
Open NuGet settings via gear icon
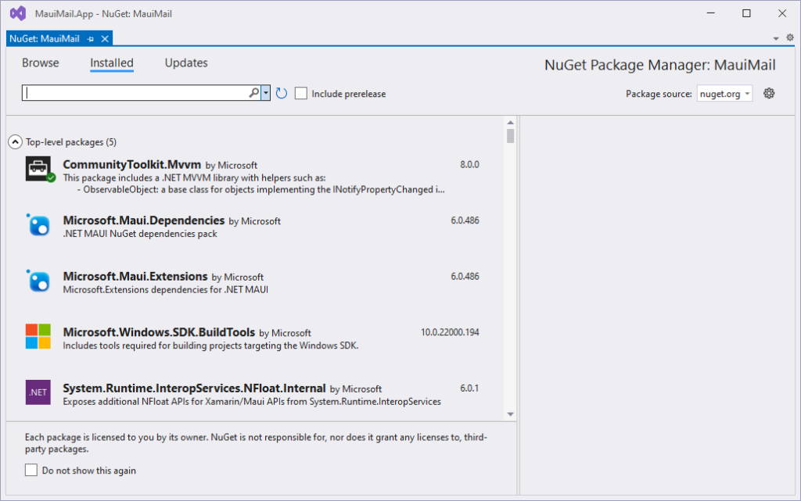point(769,94)
